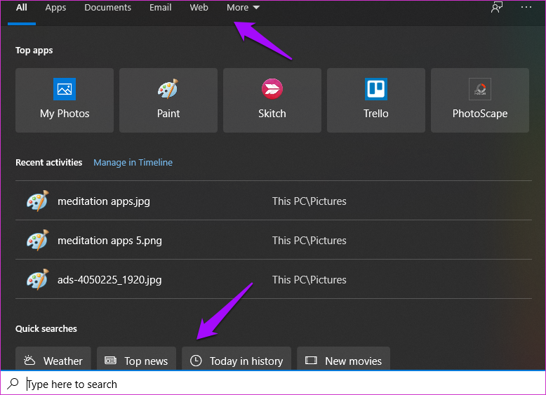This screenshot has width=546, height=395.
Task: Select the Web search tab
Action: tap(199, 8)
